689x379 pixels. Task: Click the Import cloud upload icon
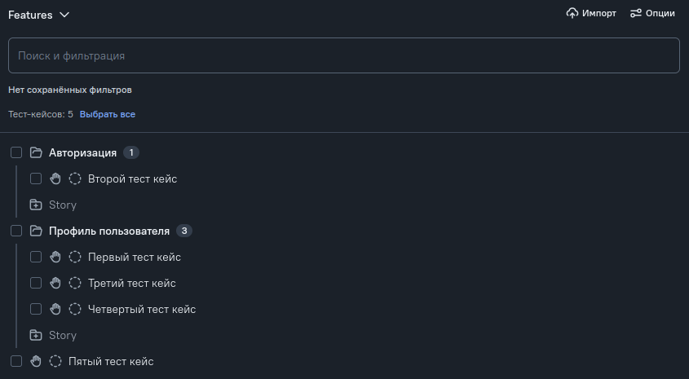pyautogui.click(x=572, y=14)
